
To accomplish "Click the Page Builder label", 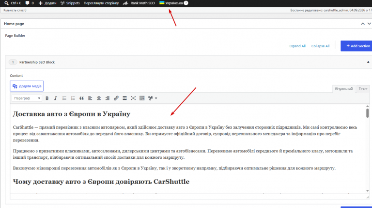I will (x=15, y=35).
